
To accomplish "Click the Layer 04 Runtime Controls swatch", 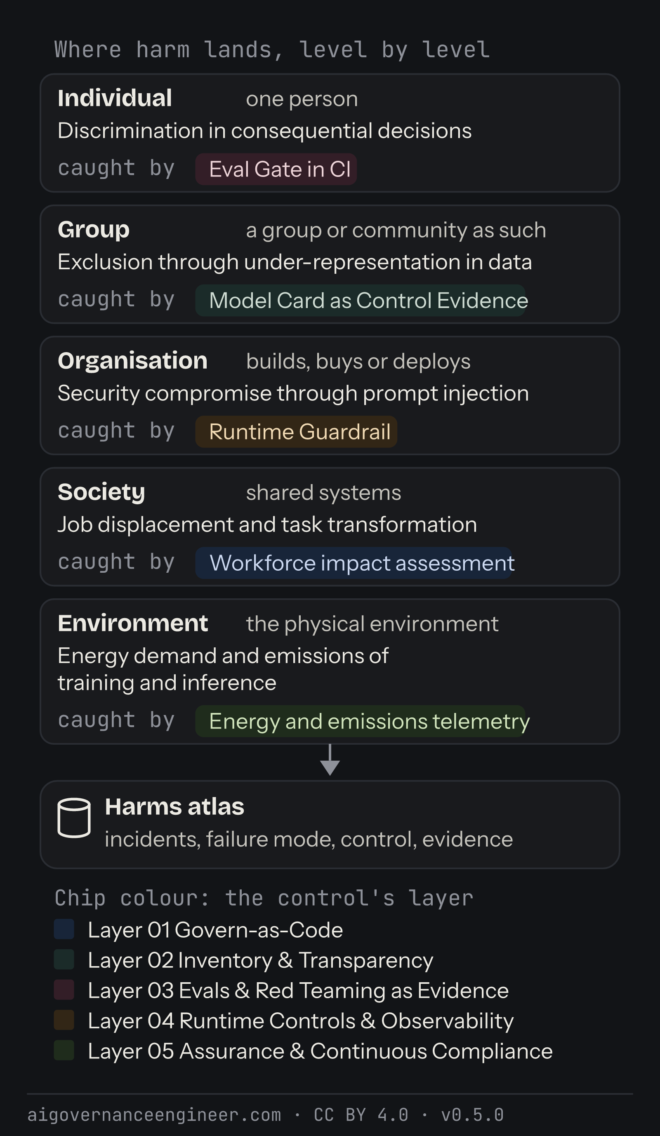I will [x=64, y=1020].
